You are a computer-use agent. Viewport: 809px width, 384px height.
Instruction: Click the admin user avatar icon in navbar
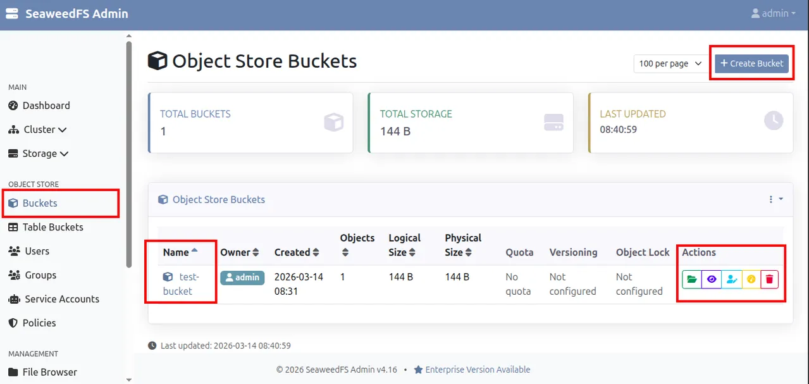point(755,13)
